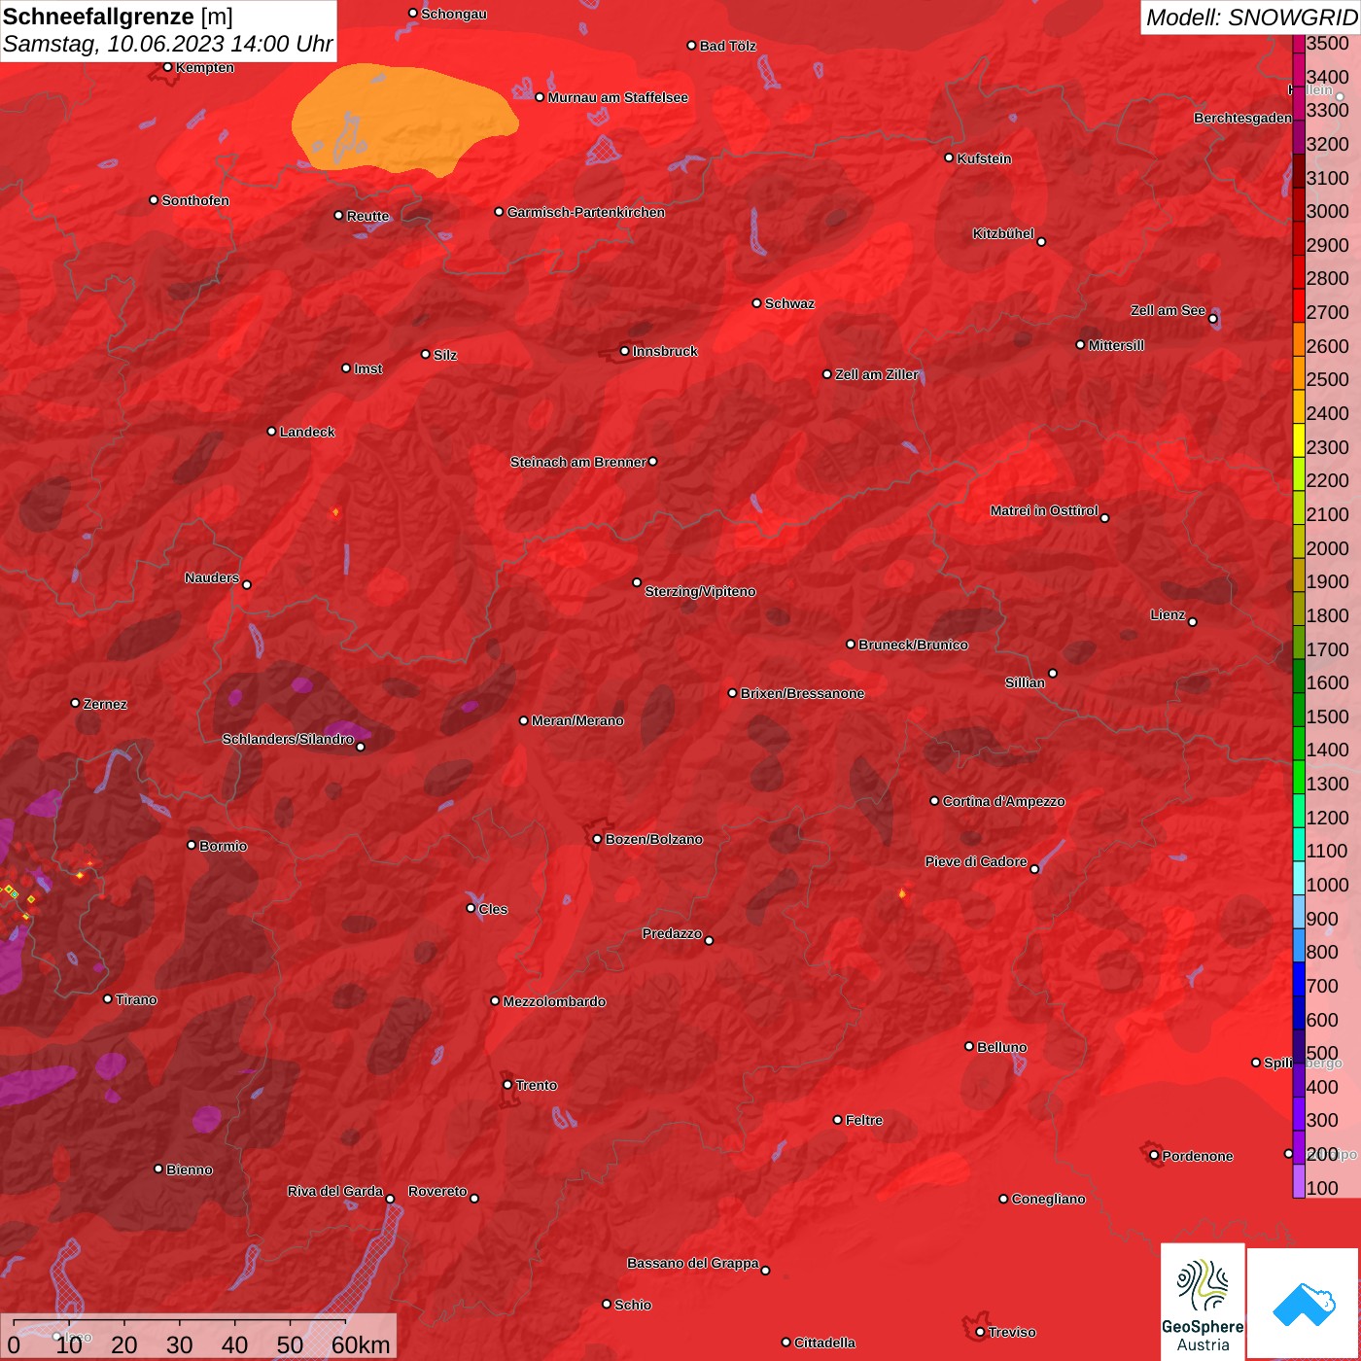Click the Pordenone label

pyautogui.click(x=1198, y=1156)
